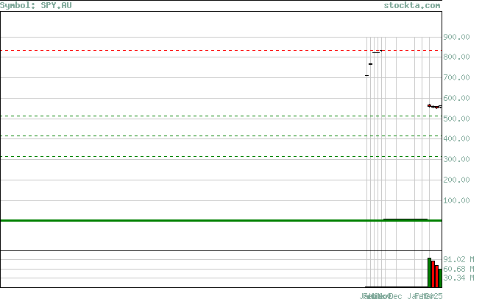Click the 700.00 price axis label
The height and width of the screenshot is (299, 482).
(x=456, y=77)
